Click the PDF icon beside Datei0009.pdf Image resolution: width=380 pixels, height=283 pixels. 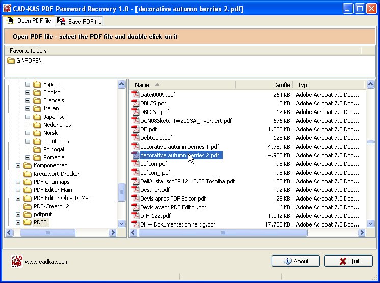tap(135, 95)
